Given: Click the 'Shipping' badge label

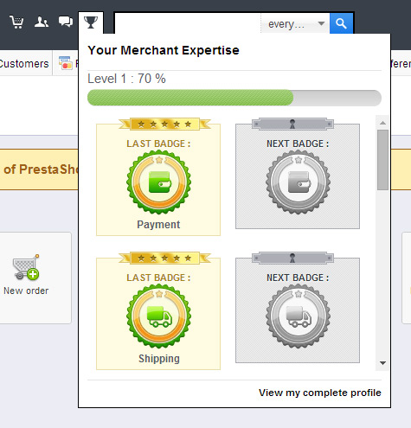Looking at the screenshot, I should tap(159, 359).
